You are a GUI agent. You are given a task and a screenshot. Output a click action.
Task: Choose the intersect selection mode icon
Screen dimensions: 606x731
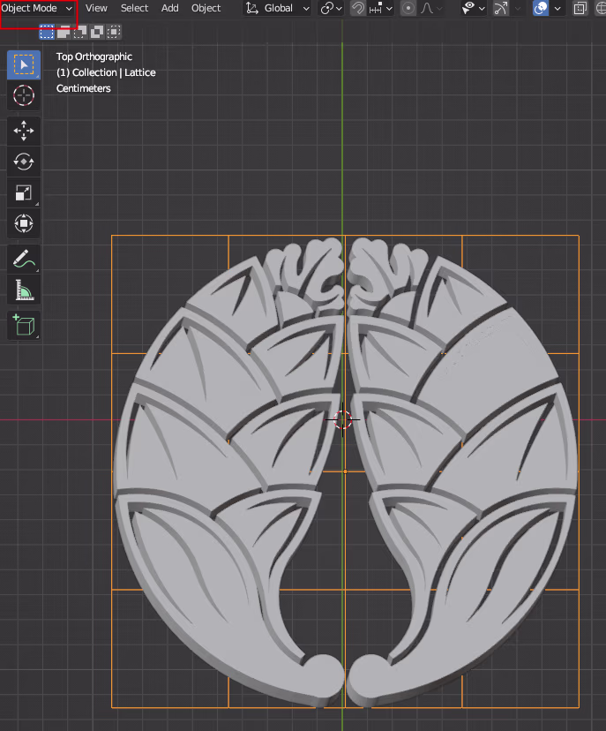(x=114, y=32)
